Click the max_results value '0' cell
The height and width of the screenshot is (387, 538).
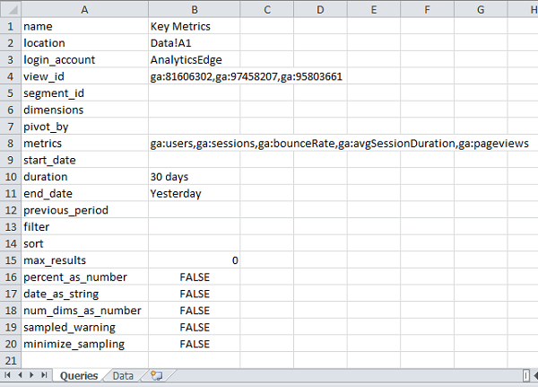(195, 260)
